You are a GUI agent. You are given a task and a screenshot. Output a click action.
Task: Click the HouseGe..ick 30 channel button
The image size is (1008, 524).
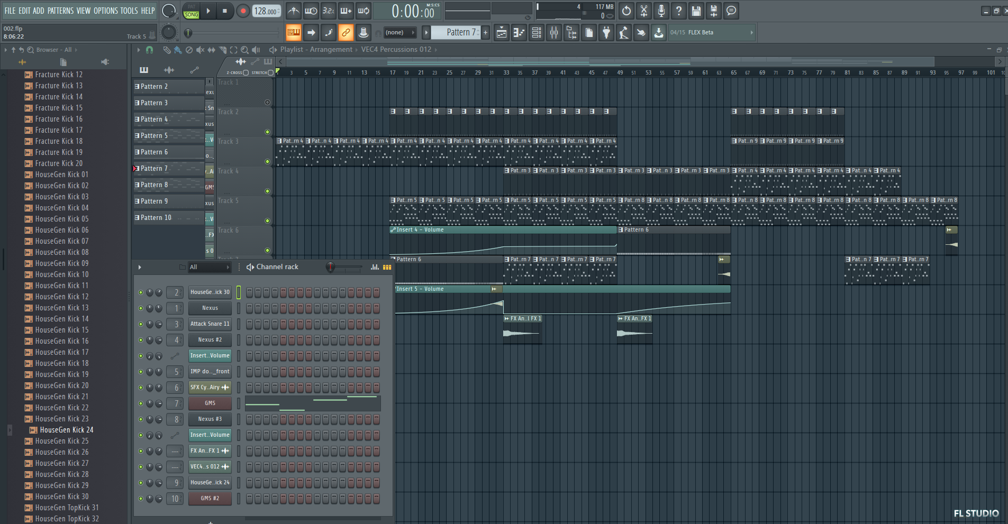click(x=210, y=292)
